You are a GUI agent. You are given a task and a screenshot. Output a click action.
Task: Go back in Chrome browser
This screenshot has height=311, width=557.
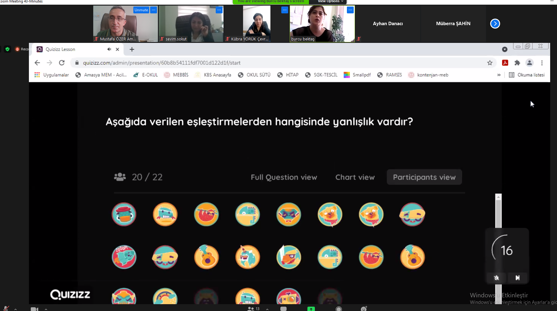point(37,63)
